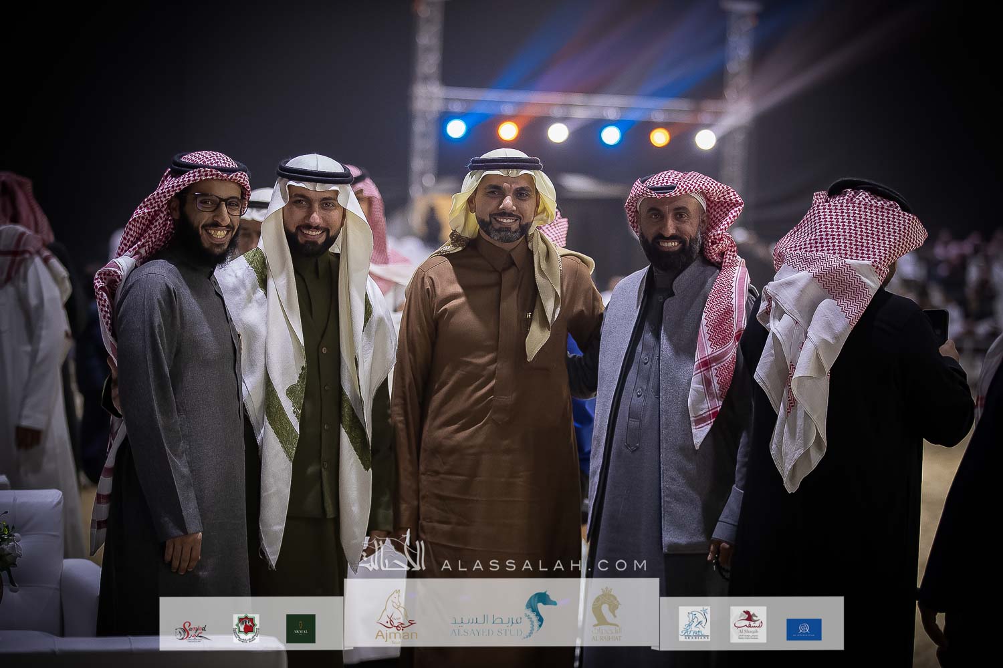Click the red and green crest logo
This screenshot has width=1003, height=668.
245,629
